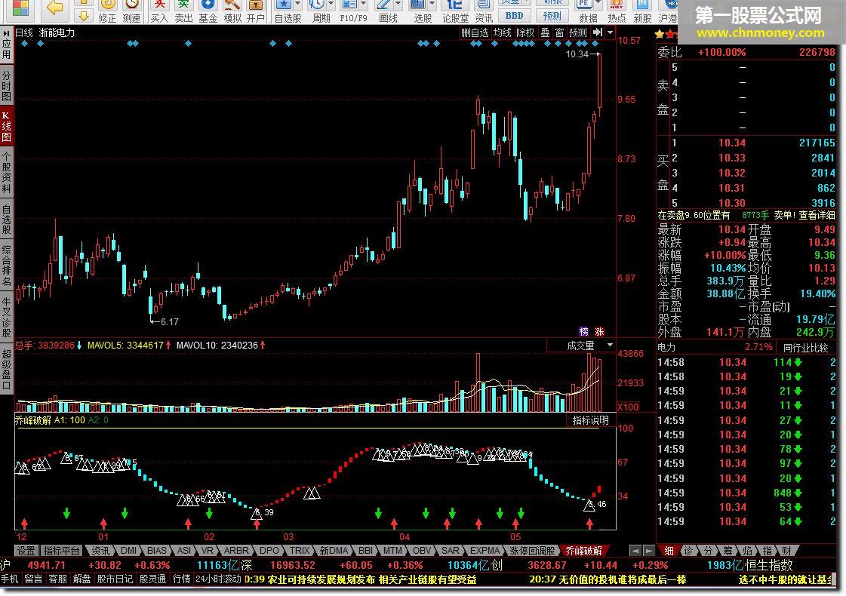This screenshot has height=596, width=846.
Task: Click the scroll-right arrow beside indicator tabs
Action: (648, 551)
